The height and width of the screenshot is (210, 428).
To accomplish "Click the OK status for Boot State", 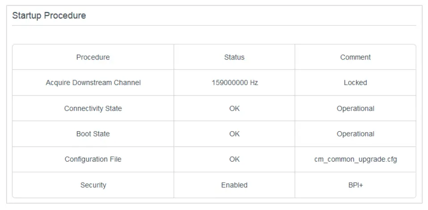I will click(234, 134).
